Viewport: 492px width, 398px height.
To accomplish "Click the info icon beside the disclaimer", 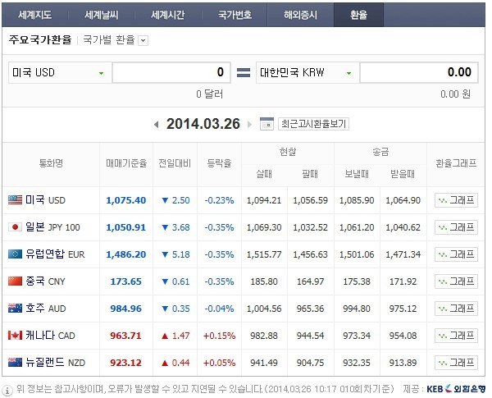I will (x=7, y=391).
